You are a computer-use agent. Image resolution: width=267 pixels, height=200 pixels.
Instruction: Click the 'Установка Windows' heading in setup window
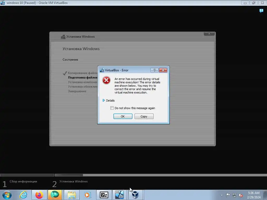point(81,49)
